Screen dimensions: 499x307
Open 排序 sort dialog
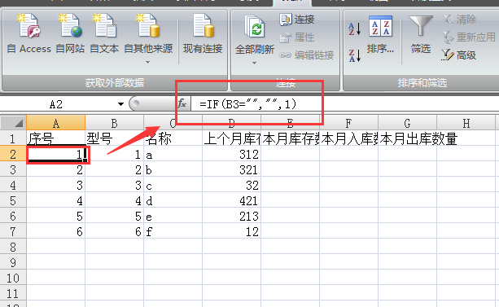pos(380,35)
